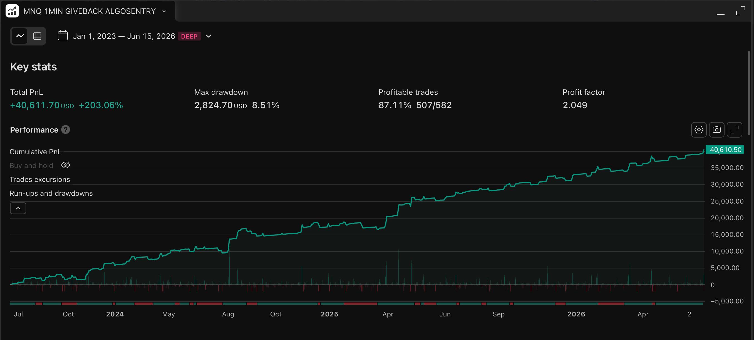754x340 pixels.
Task: Collapse the chart legend with up chevron
Action: (18, 208)
